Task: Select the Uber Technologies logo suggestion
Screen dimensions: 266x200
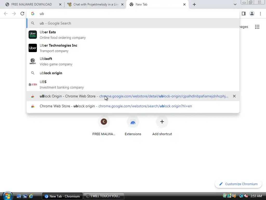Action: pyautogui.click(x=33, y=48)
